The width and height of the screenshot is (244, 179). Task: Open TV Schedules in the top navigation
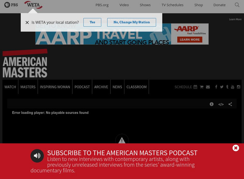click(x=172, y=5)
